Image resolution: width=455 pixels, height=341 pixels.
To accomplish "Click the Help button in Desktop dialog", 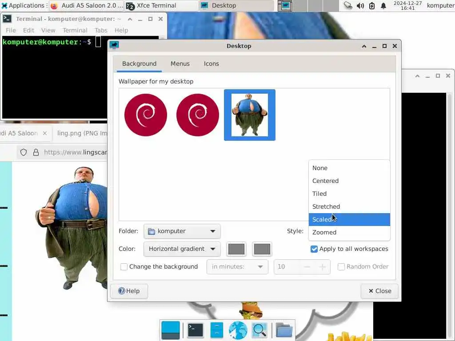I will [129, 291].
